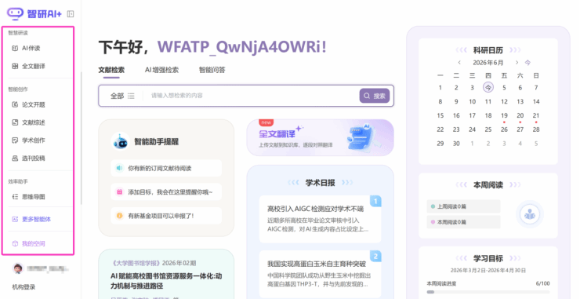Jump to today with the 今 button

(x=527, y=63)
